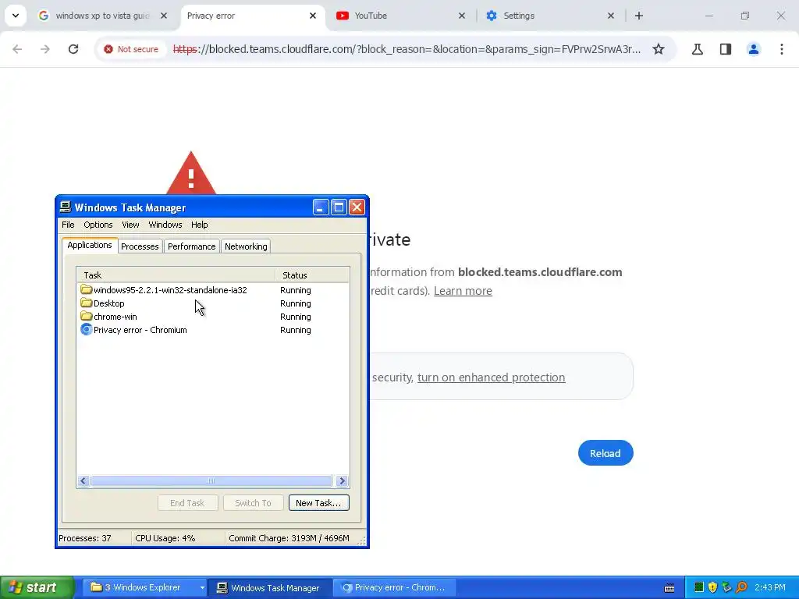The width and height of the screenshot is (799, 599).
Task: Click the blue Reload button
Action: pos(605,453)
